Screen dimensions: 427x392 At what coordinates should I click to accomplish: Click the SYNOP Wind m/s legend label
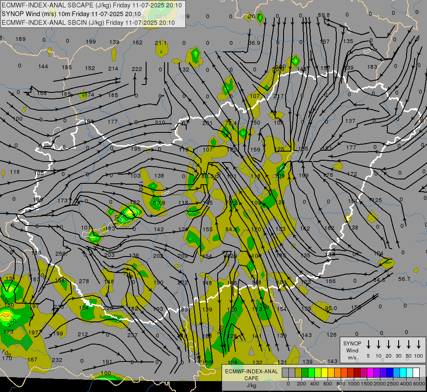[x=352, y=350]
